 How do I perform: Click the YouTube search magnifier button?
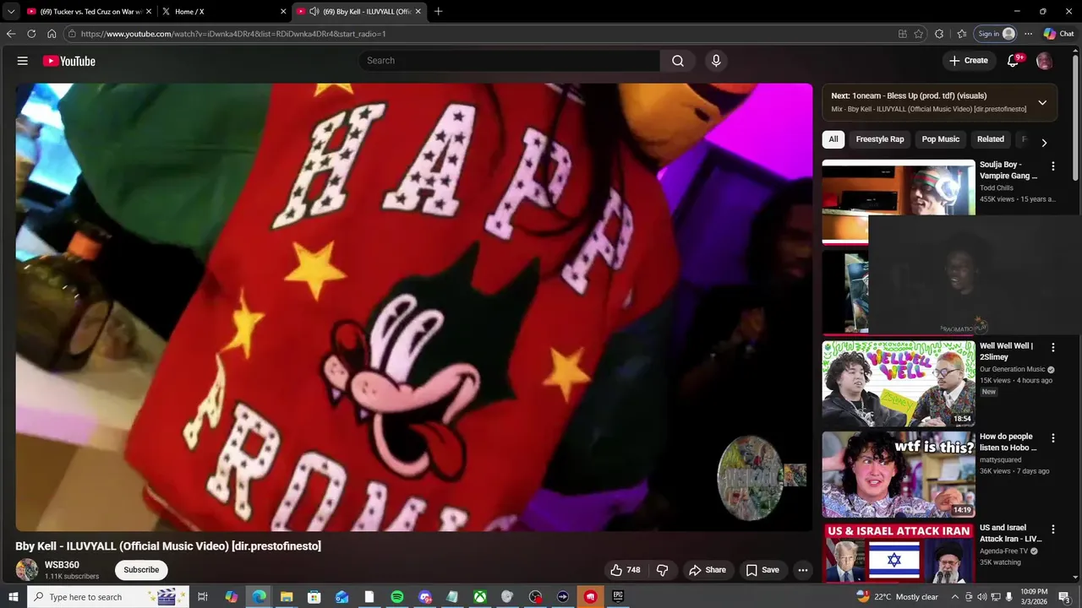tap(678, 61)
